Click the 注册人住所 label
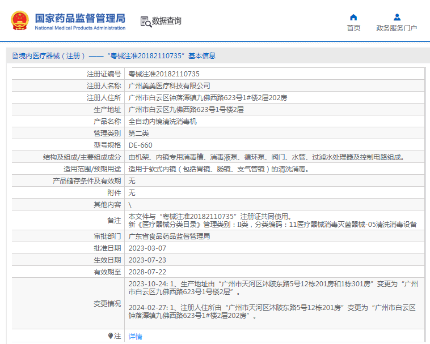Screen dimensions: 430x344 (x=104, y=98)
